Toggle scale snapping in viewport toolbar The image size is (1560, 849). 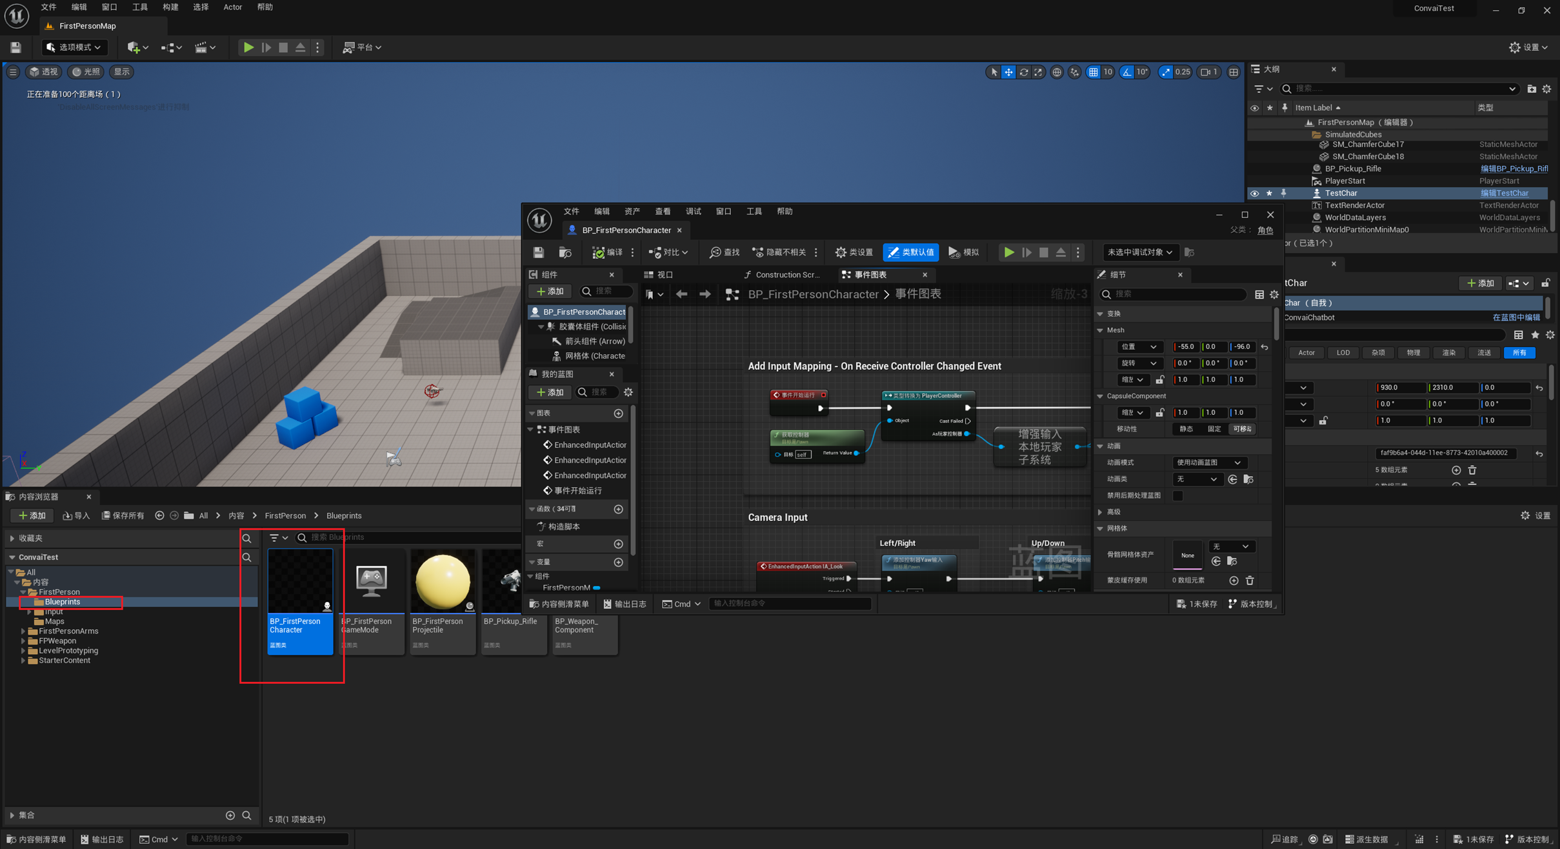pyautogui.click(x=1165, y=72)
